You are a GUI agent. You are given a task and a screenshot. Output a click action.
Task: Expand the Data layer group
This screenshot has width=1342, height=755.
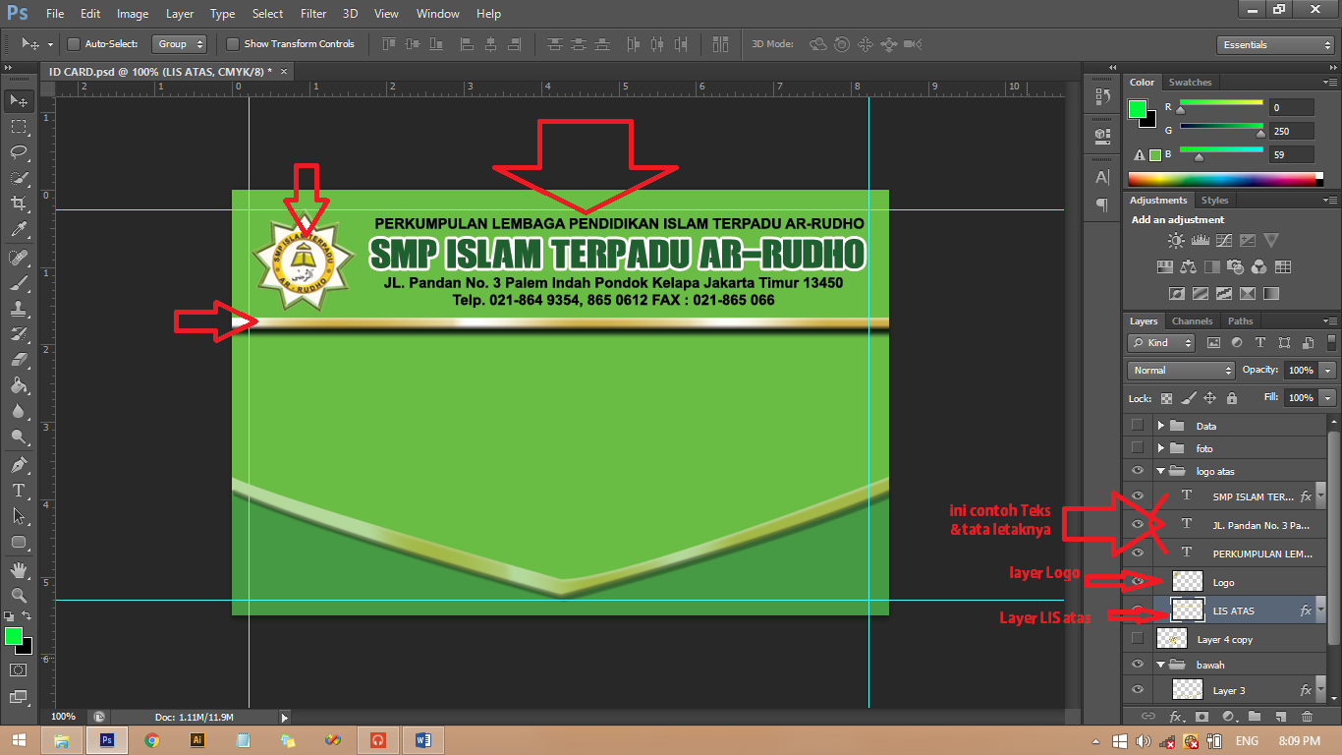coord(1160,426)
